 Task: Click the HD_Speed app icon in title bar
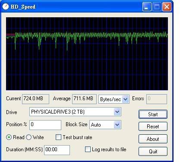coord(6,6)
